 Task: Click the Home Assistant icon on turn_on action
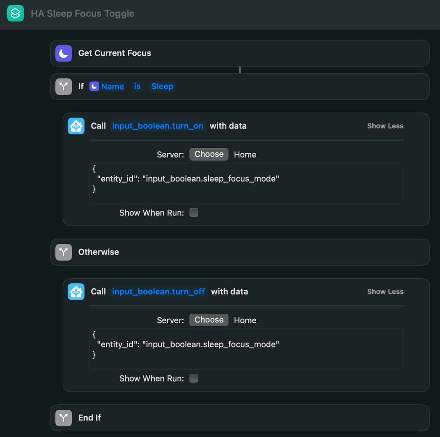click(76, 126)
